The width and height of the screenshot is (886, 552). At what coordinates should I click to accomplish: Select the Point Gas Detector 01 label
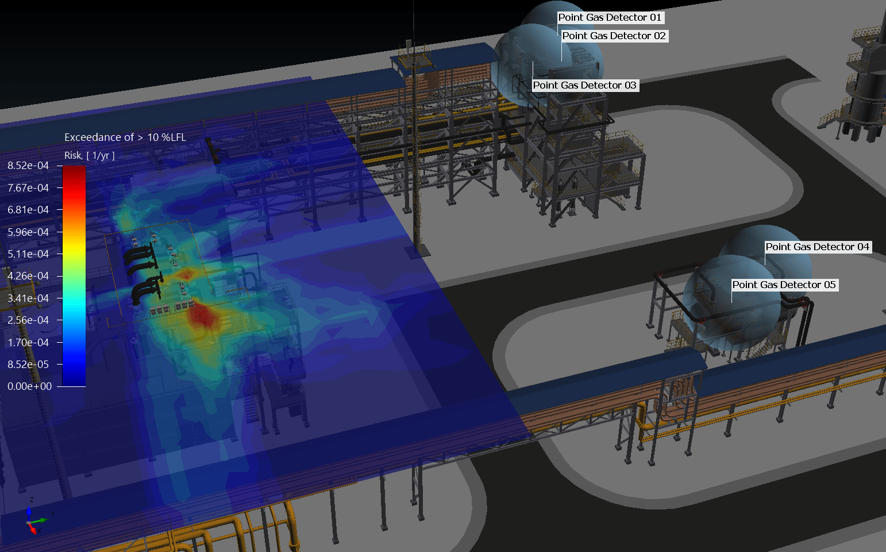[x=610, y=18]
